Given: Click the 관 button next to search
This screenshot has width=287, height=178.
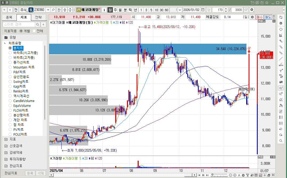Looking at the screenshot, I should [x=59, y=10].
